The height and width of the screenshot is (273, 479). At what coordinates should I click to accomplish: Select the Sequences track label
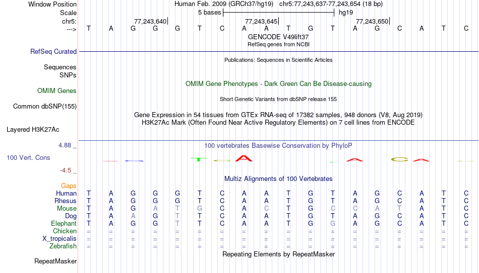pyautogui.click(x=60, y=67)
